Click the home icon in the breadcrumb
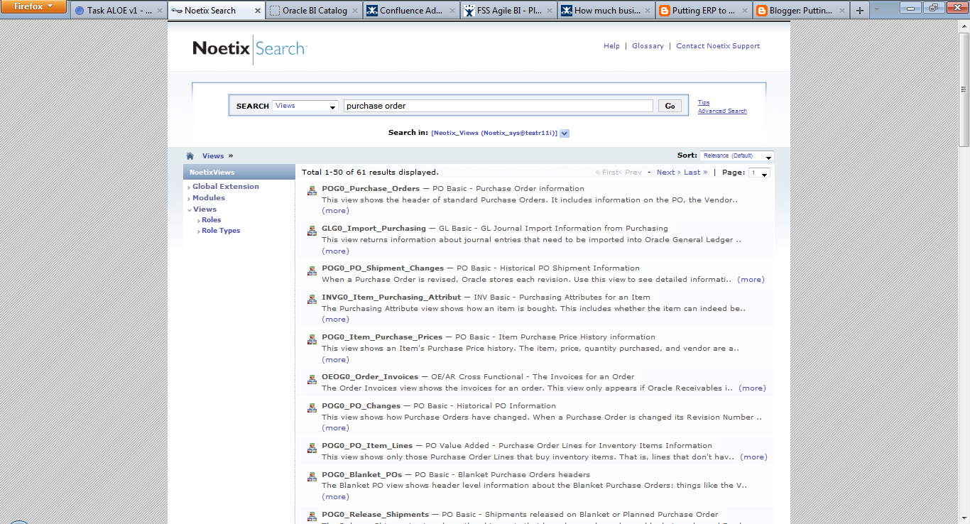The image size is (970, 524). click(x=190, y=156)
